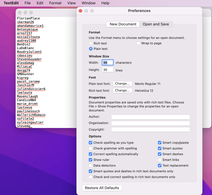Click the line 'Antonymique' in the document
The height and width of the screenshot is (195, 212).
27,29
